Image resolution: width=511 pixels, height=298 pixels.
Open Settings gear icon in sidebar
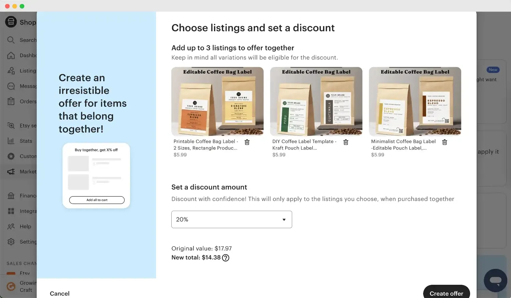[11, 242]
